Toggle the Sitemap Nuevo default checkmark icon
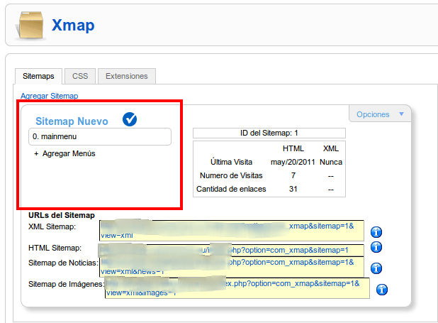 [x=130, y=119]
